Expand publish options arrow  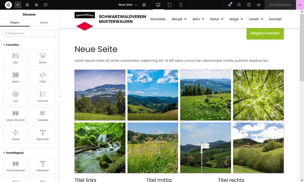coord(300,5)
